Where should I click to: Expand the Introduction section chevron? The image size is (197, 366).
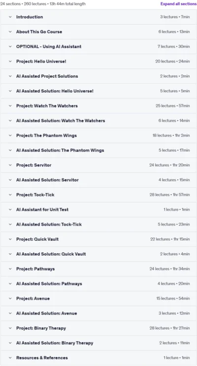(10, 17)
